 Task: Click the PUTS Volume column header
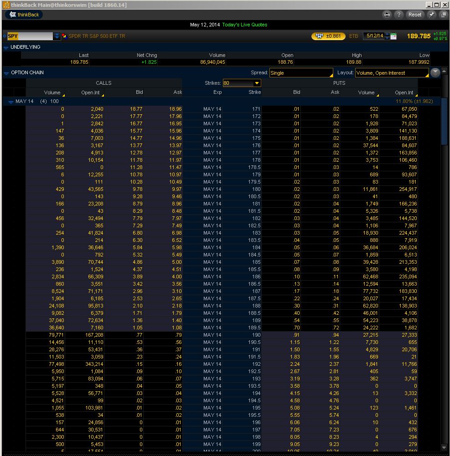(x=366, y=92)
